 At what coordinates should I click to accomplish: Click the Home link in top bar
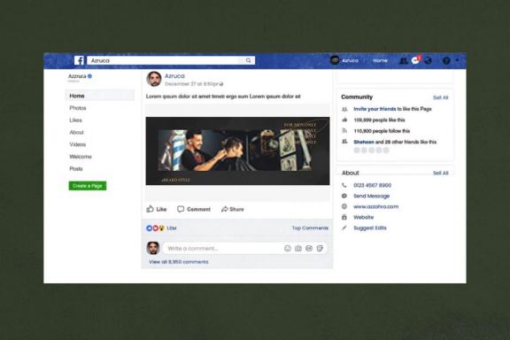(380, 60)
